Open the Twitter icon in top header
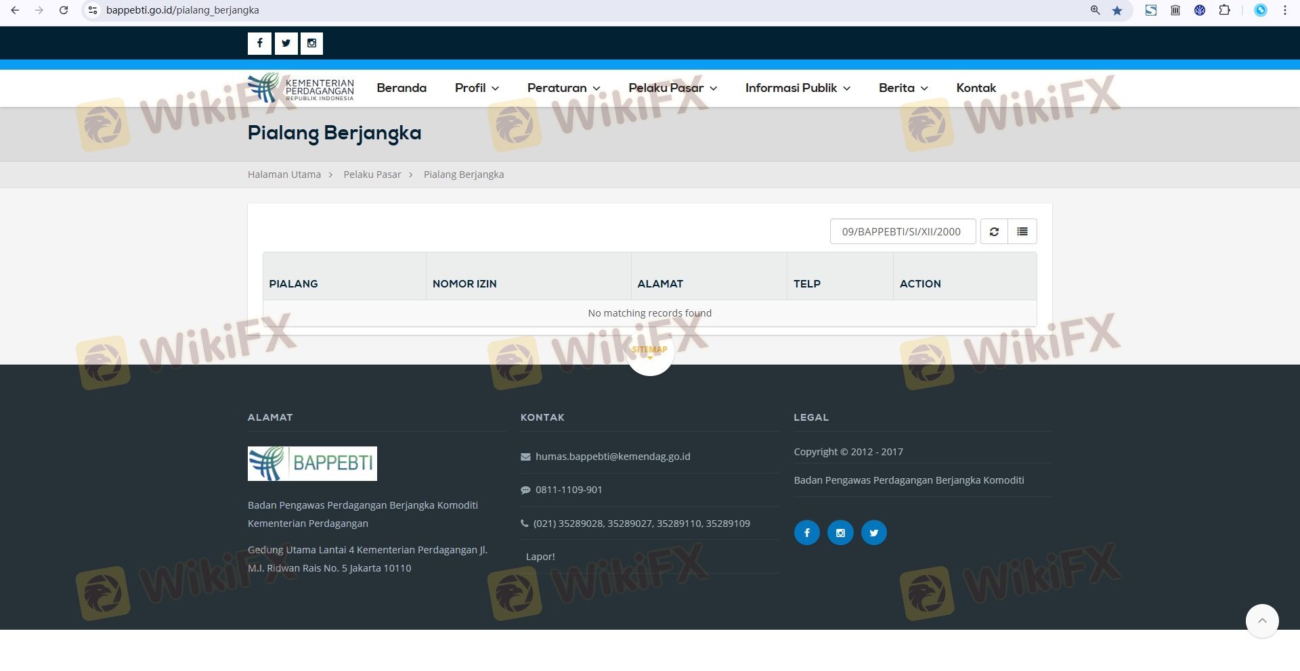This screenshot has width=1300, height=671. pos(286,43)
